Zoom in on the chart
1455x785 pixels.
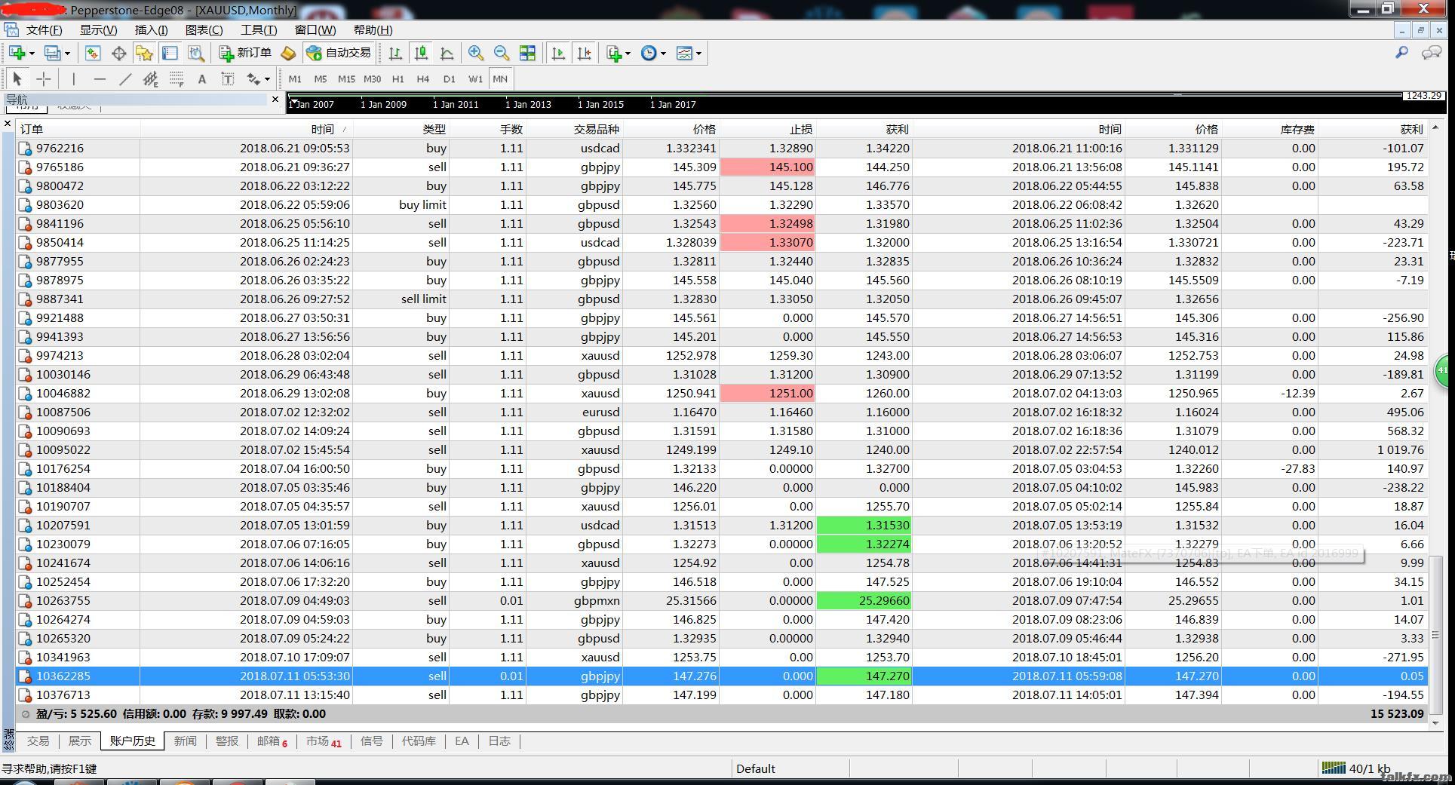[476, 53]
